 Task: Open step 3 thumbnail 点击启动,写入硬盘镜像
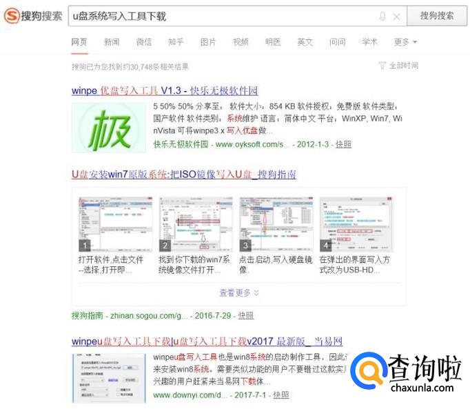[276, 224]
